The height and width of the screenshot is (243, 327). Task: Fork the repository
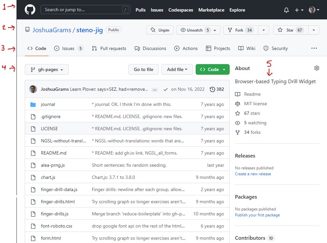click(241, 30)
